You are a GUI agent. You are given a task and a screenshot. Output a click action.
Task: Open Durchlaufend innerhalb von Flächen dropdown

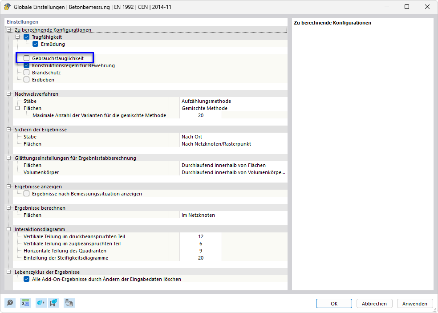pyautogui.click(x=233, y=166)
